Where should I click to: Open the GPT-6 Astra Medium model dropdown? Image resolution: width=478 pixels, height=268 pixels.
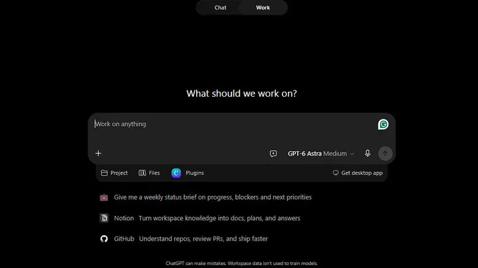pyautogui.click(x=321, y=154)
